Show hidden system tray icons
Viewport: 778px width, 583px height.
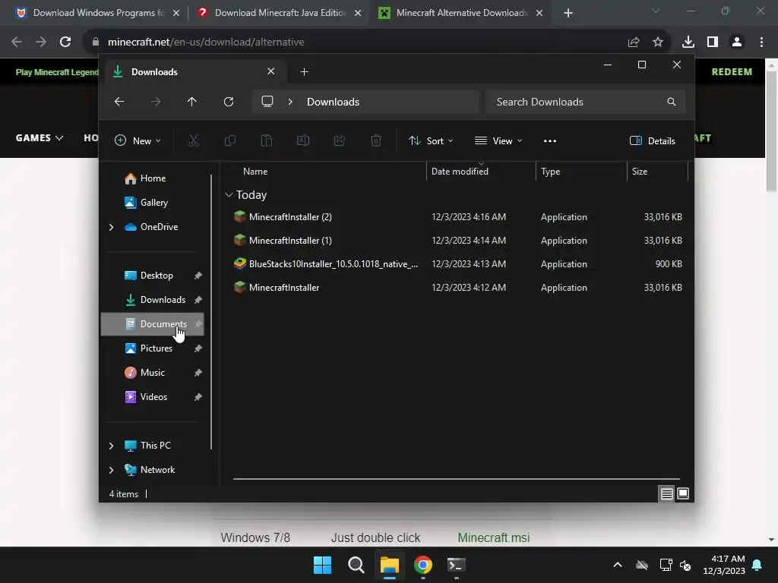618,565
